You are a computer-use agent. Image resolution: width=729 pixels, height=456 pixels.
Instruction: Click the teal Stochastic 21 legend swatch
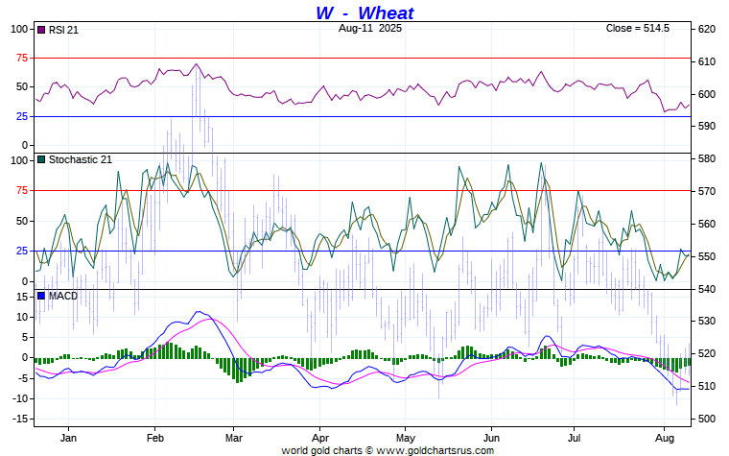(41, 159)
